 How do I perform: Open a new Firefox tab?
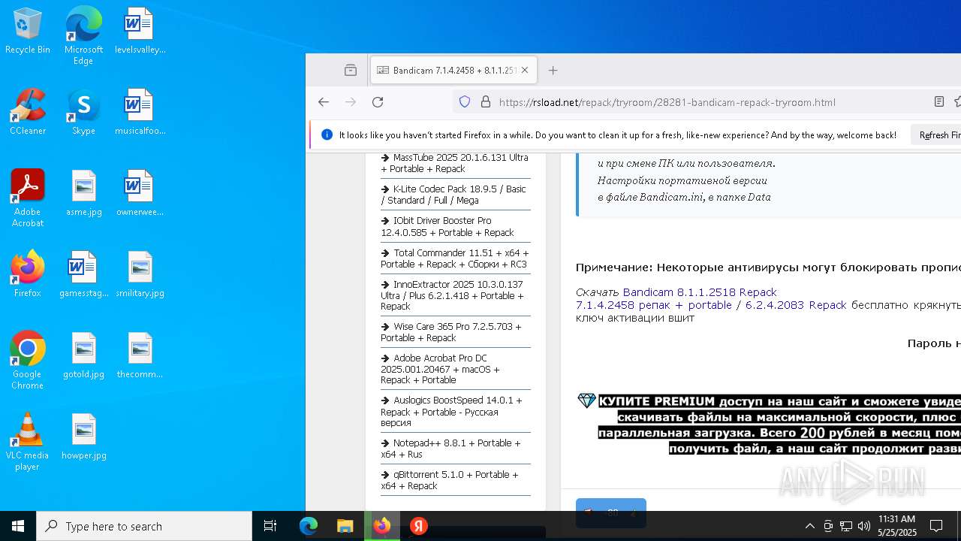tap(553, 70)
